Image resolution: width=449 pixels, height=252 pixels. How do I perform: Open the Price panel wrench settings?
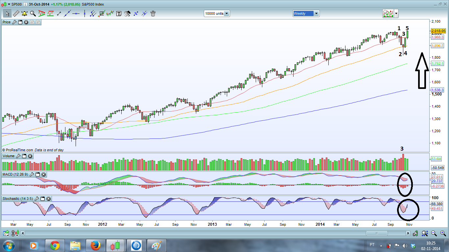tap(14, 22)
